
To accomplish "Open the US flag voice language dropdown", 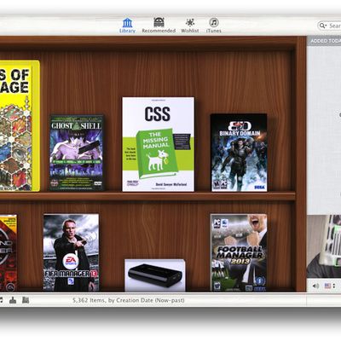I will [327, 286].
